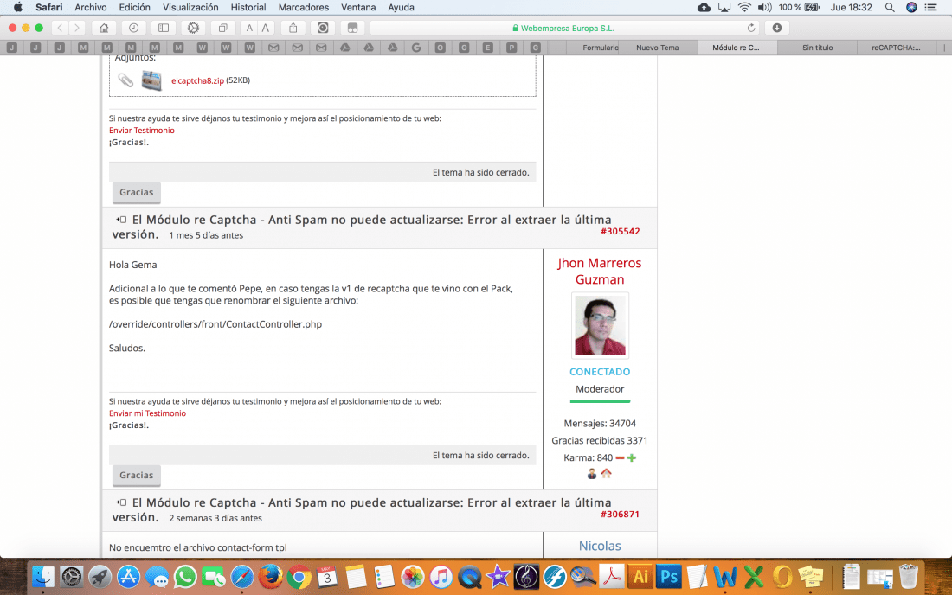Launch Firefox from the Dock
The image size is (952, 595).
pos(271,577)
